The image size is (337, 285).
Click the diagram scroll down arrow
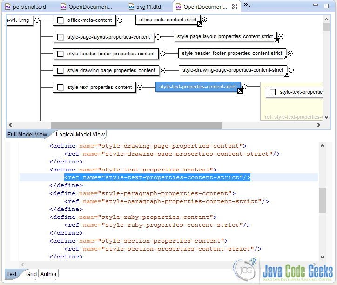(326, 117)
